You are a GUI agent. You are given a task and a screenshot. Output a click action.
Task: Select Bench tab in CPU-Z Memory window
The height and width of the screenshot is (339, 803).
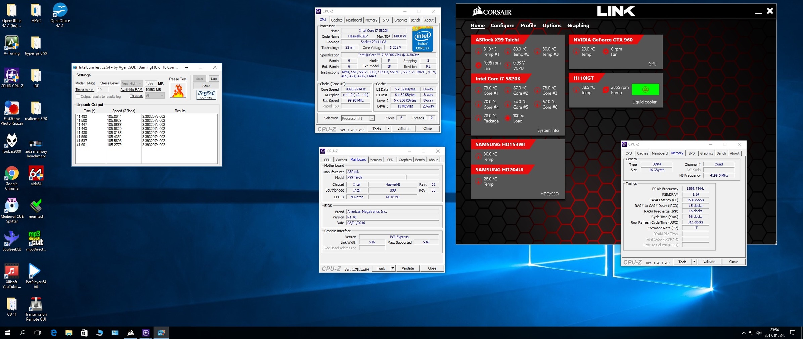point(721,153)
